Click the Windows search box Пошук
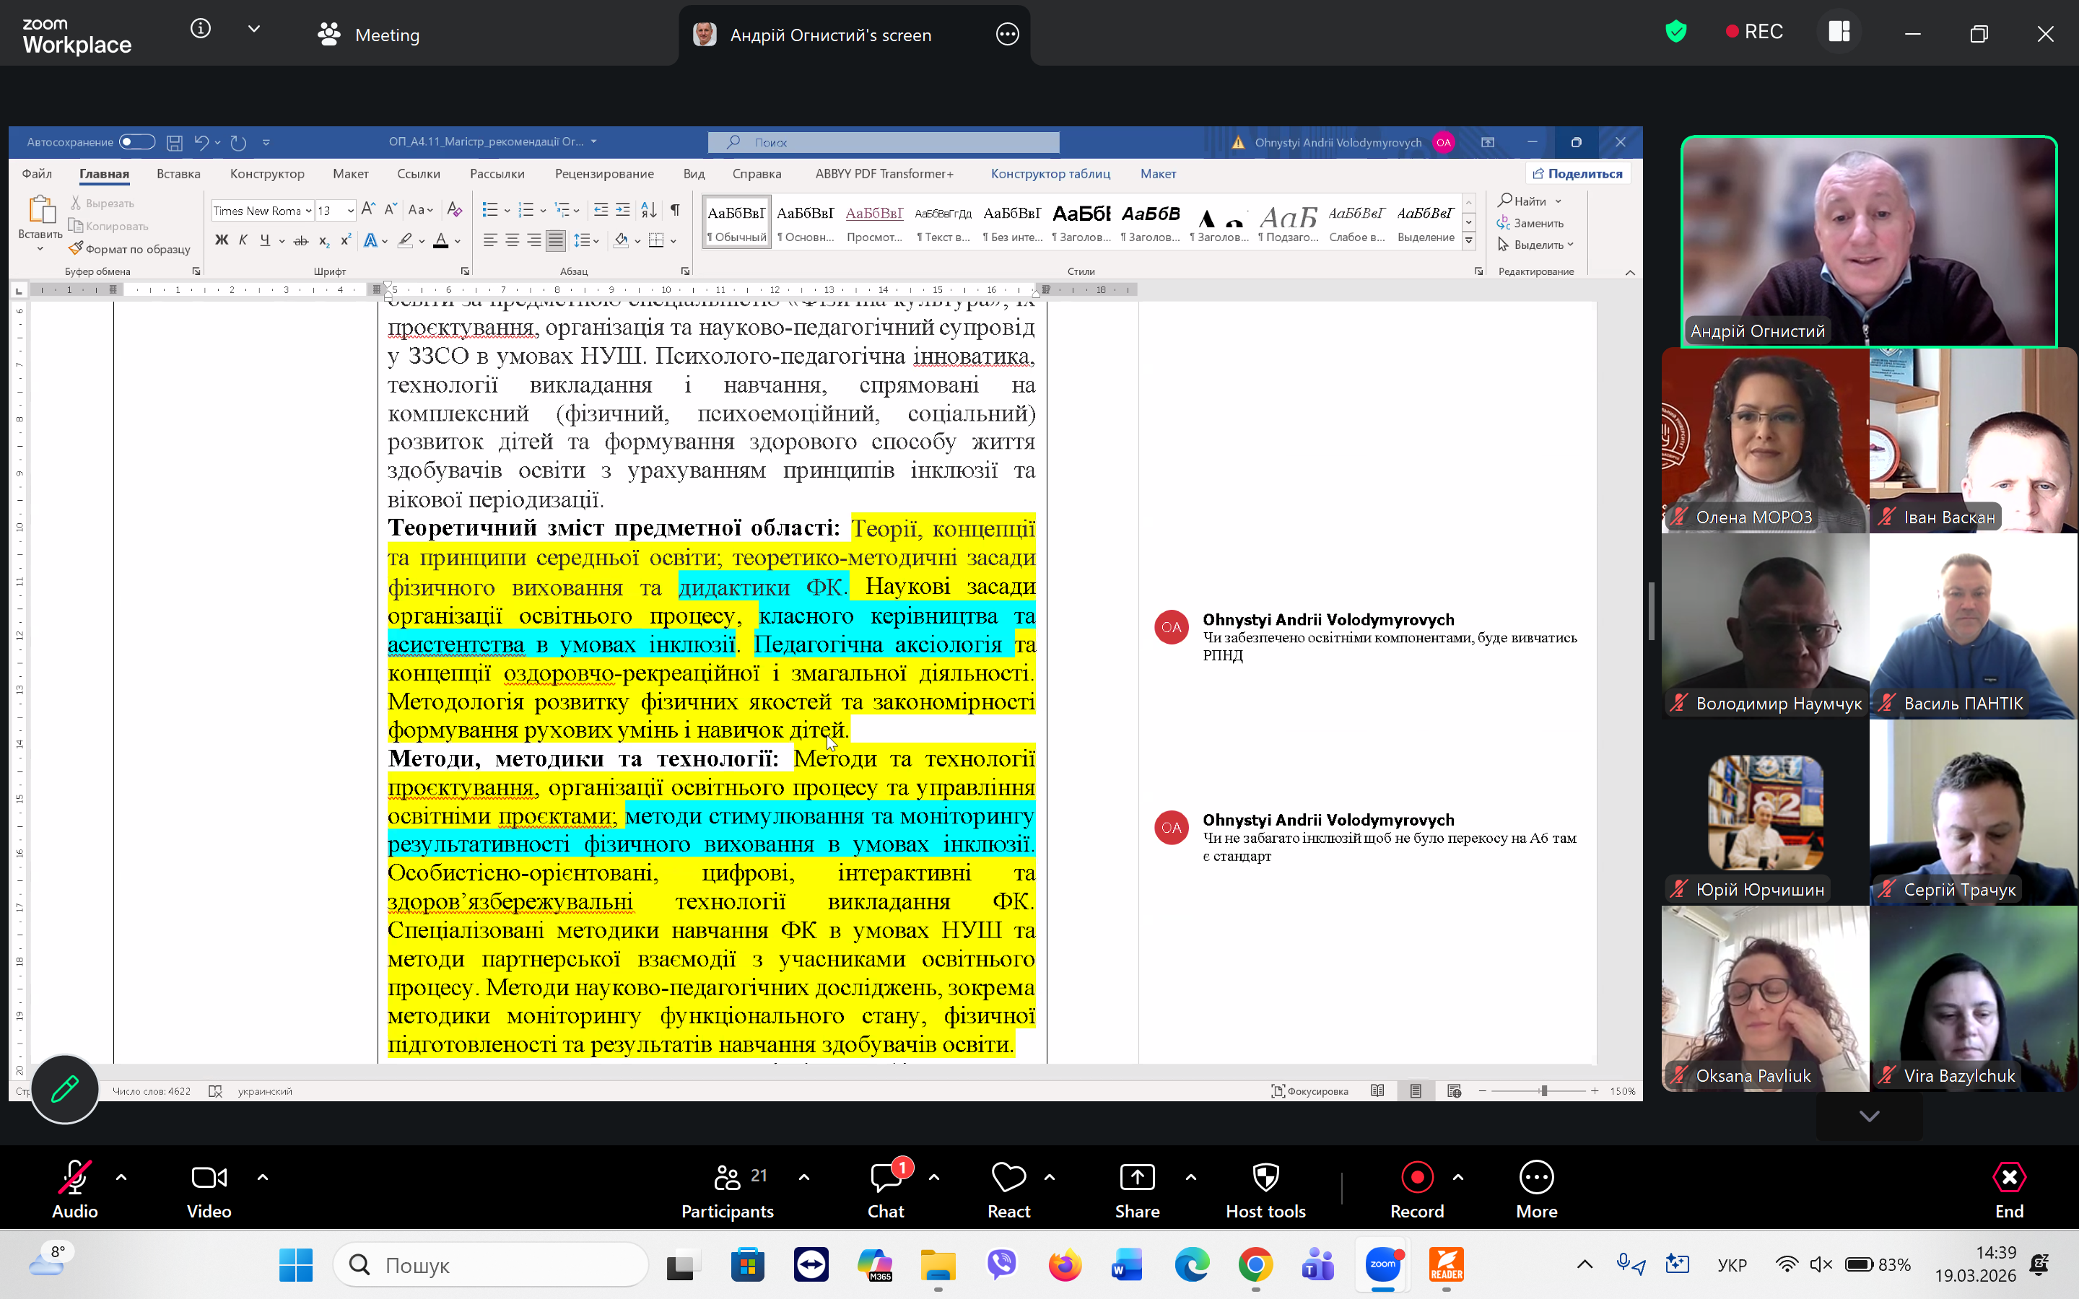The height and width of the screenshot is (1299, 2079). click(491, 1264)
